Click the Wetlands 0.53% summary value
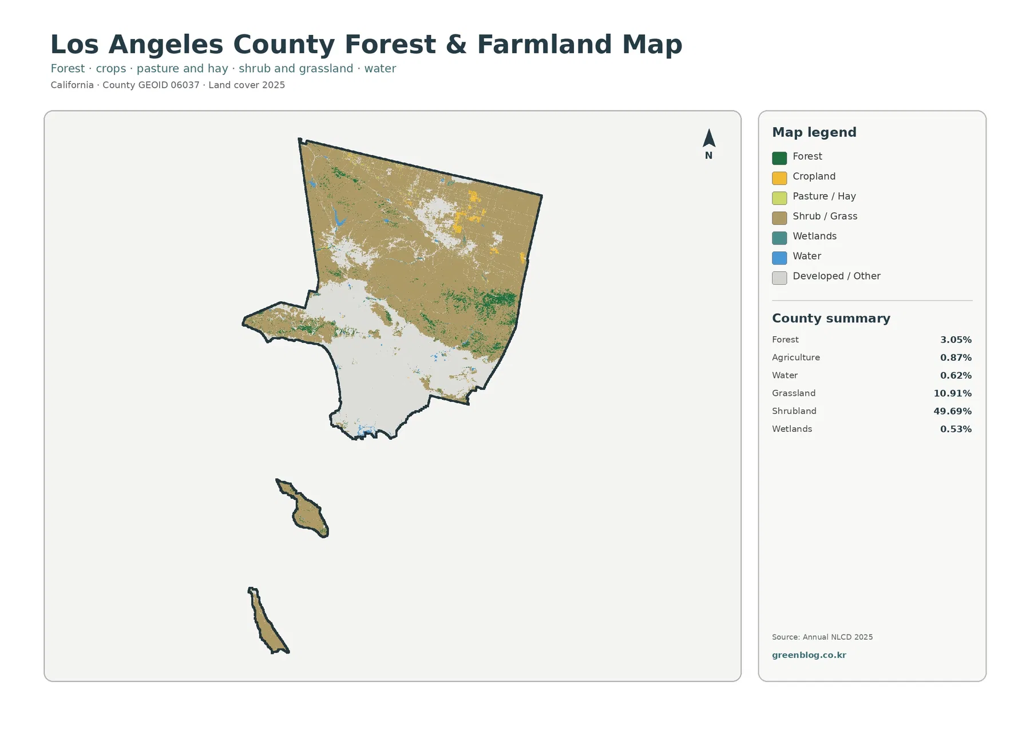The height and width of the screenshot is (729, 1030). coord(956,429)
